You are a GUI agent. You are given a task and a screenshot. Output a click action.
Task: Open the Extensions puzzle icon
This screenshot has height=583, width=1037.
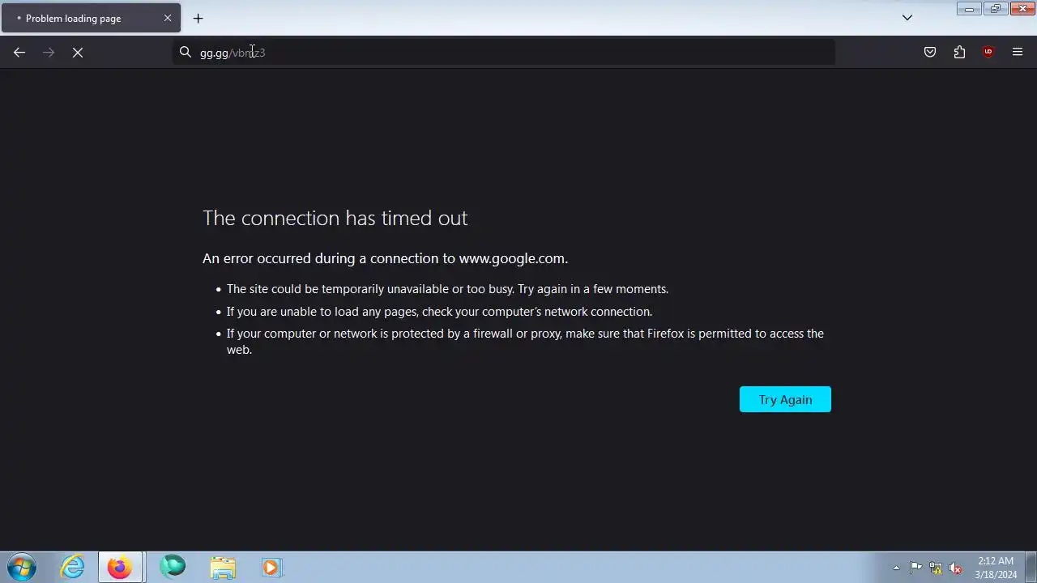coord(959,52)
